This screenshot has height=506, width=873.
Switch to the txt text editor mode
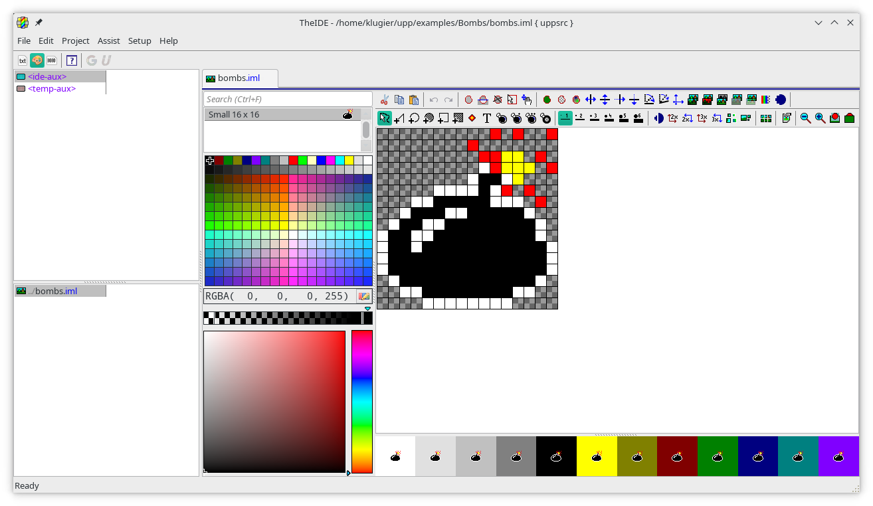coord(22,60)
